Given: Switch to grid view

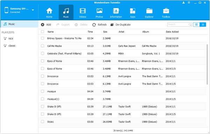Looking at the screenshot, I should click(196, 24).
